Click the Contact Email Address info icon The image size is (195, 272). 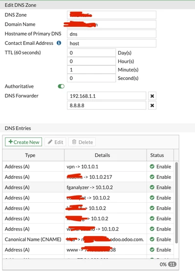pyautogui.click(x=59, y=43)
